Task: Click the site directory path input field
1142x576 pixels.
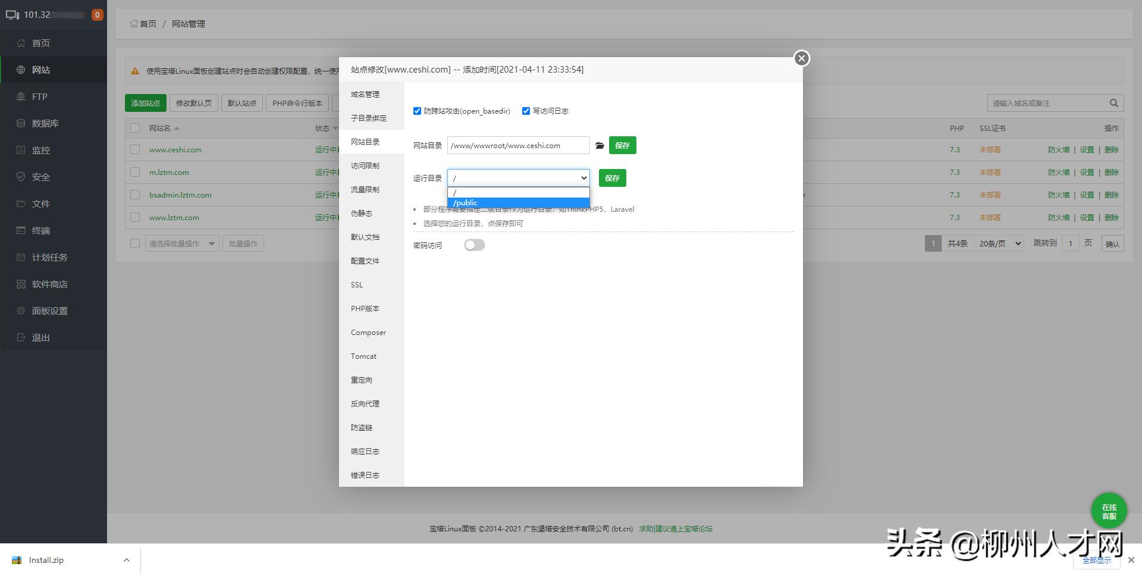Action: [x=518, y=146]
